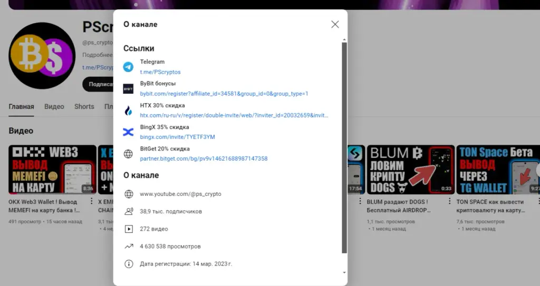Open the TON Space Бета video thumbnail
This screenshot has width=540, height=286.
pyautogui.click(x=498, y=170)
